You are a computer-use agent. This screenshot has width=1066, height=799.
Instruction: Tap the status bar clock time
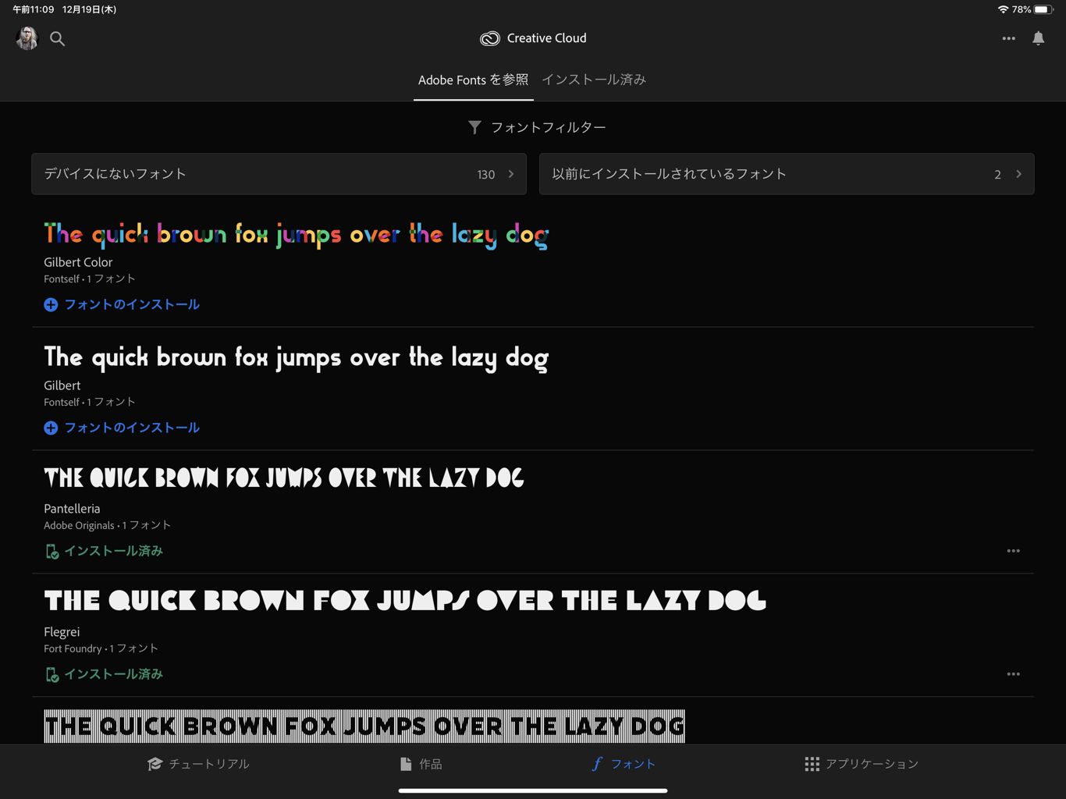pos(33,9)
